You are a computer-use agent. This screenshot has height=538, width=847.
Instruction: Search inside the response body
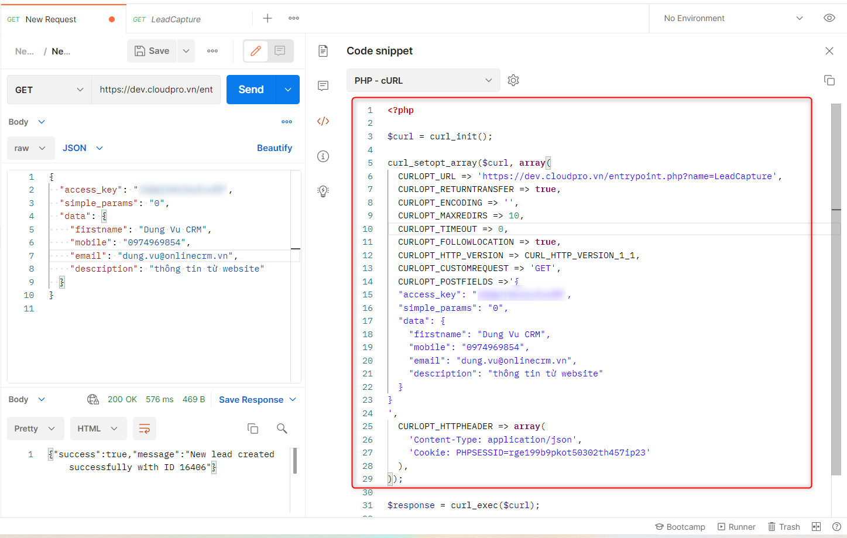[282, 429]
